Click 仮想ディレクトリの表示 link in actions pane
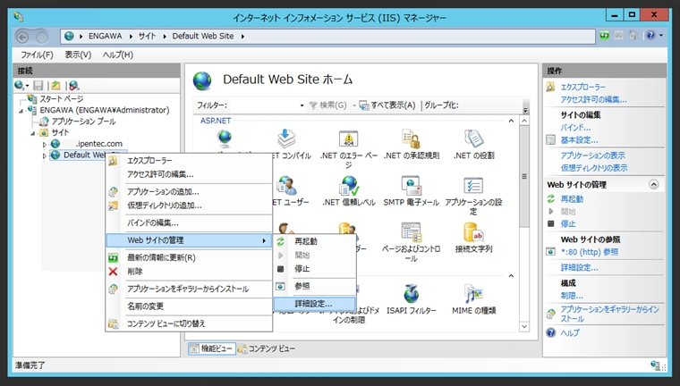The image size is (680, 386). pos(594,168)
